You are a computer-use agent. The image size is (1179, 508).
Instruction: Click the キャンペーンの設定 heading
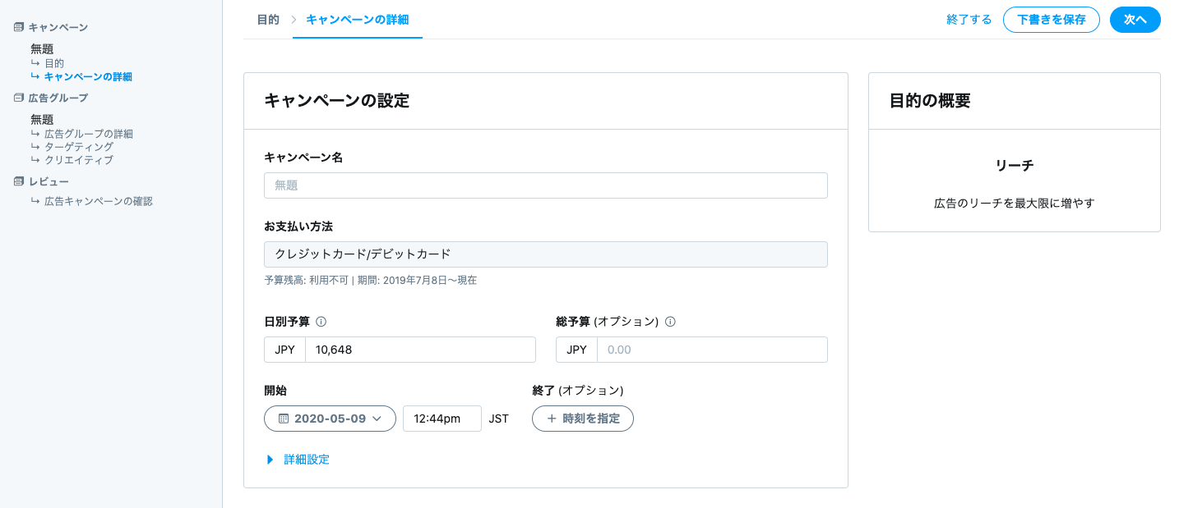(x=336, y=101)
